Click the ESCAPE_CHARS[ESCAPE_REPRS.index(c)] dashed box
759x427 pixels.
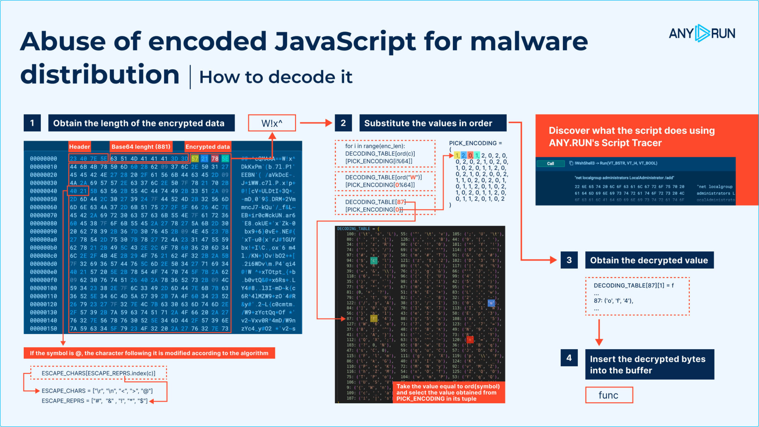[x=99, y=373]
